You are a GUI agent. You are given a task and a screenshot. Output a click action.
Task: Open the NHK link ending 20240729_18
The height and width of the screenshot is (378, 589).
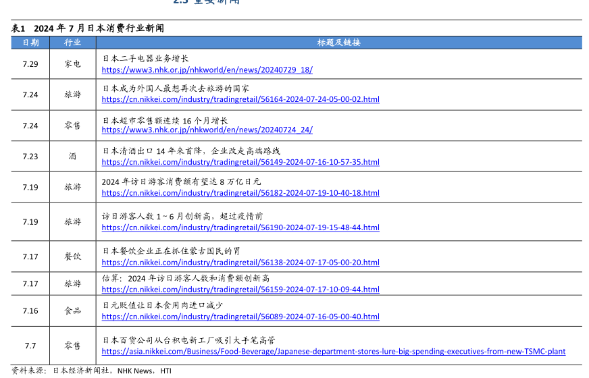click(x=207, y=70)
